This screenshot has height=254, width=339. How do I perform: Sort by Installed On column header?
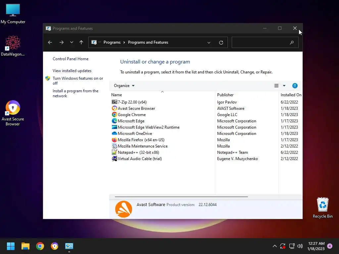pos(291,95)
